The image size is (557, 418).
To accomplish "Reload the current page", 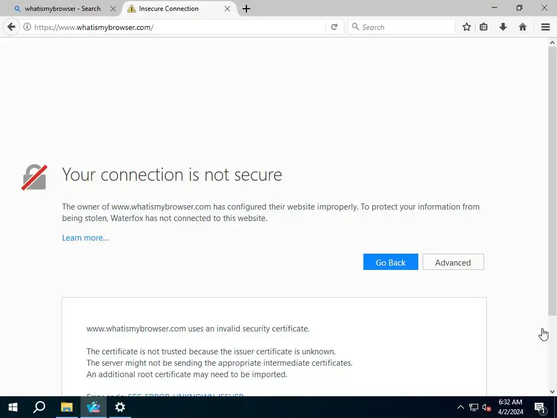I will (x=335, y=27).
